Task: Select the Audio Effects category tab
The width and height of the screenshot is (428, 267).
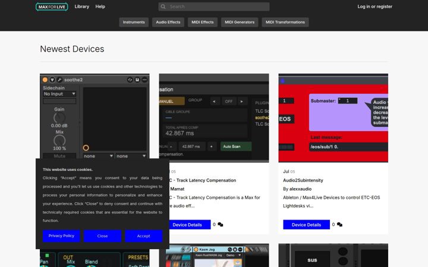Action: click(168, 22)
